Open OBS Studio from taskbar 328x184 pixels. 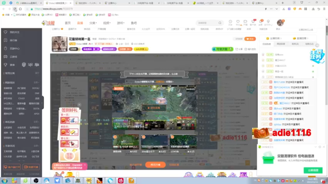click(x=36, y=181)
